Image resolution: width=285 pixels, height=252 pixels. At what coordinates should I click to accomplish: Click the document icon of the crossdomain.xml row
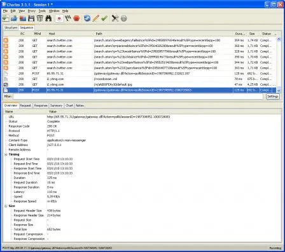[6, 79]
